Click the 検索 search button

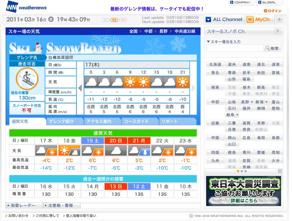coord(272,48)
